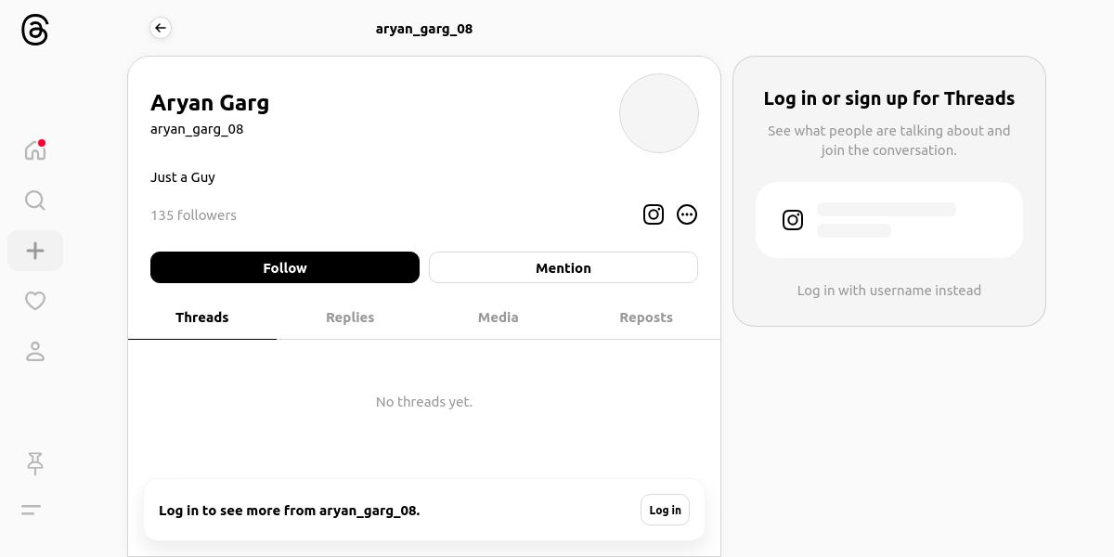Open the Threads logo home link
This screenshot has height=557, width=1114.
34,30
